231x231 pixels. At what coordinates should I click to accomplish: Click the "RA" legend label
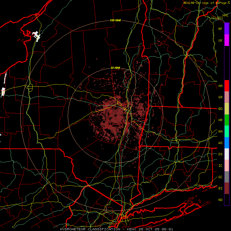(220, 132)
